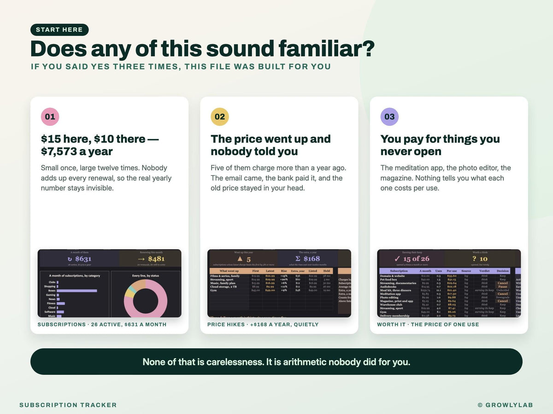Click the 'Latest' column header
The height and width of the screenshot is (414, 553).
tap(270, 271)
